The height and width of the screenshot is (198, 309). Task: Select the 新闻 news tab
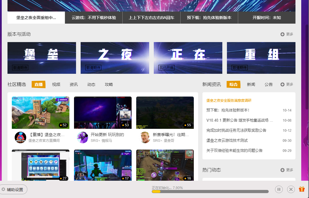pyautogui.click(x=251, y=84)
